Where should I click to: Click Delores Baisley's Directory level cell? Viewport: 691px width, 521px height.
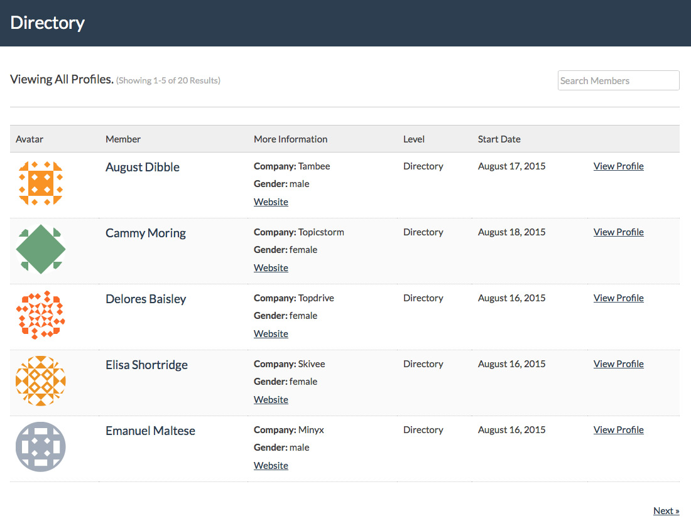423,298
